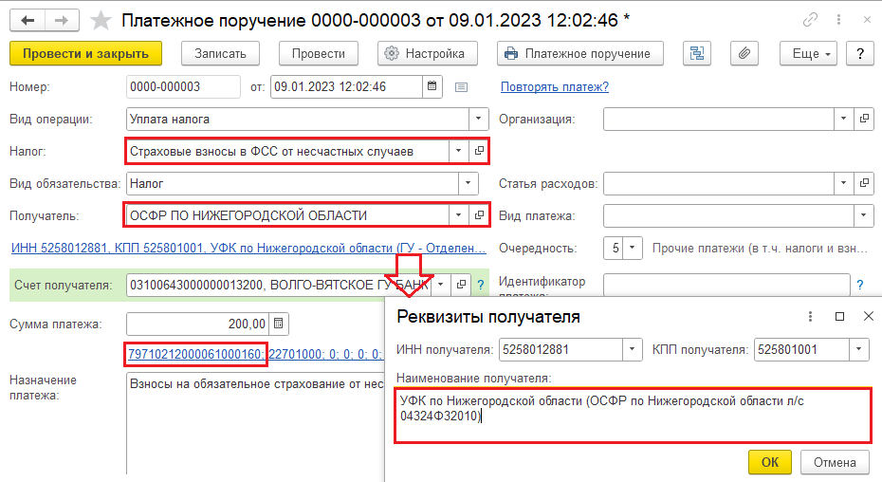Click the Провести button

(x=319, y=53)
